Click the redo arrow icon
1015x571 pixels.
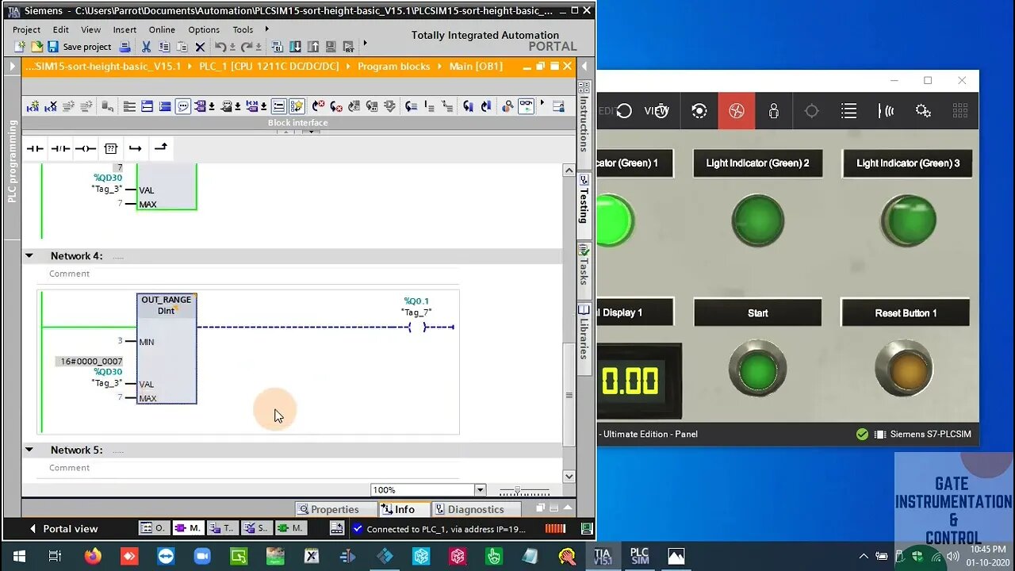[x=246, y=47]
